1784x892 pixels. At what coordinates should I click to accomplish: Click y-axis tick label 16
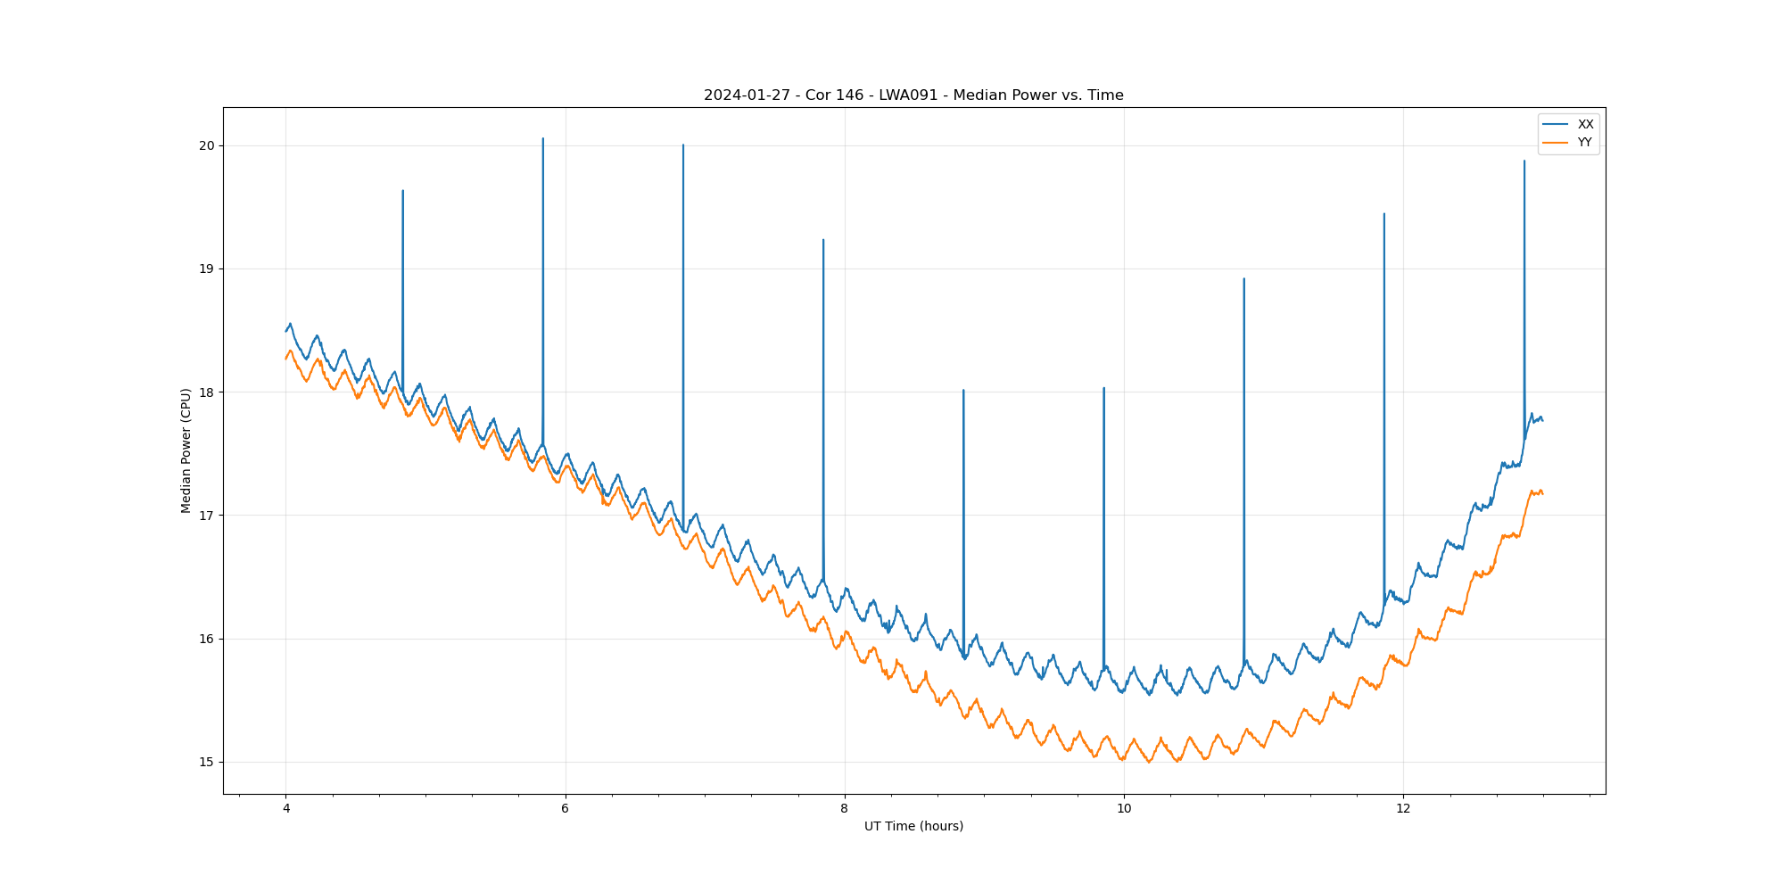point(207,639)
